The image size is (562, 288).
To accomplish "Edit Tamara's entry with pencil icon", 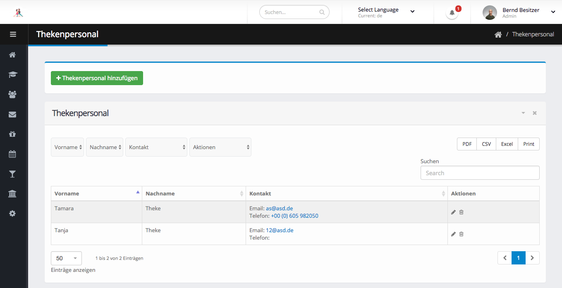I will (x=453, y=212).
